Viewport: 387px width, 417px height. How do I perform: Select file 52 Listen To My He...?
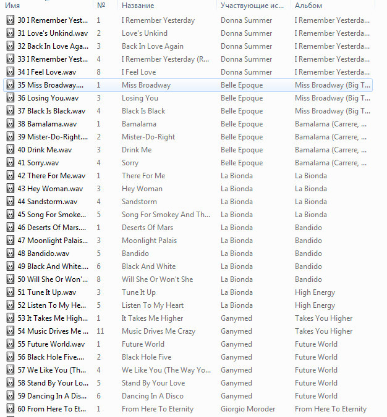pyautogui.click(x=52, y=305)
